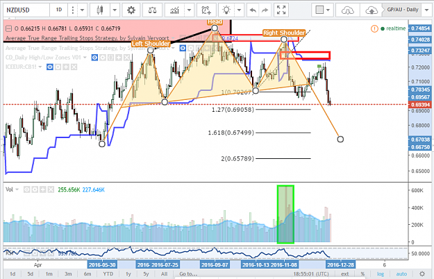Open the indicators chart icon
This screenshot has height=279, width=434.
click(174, 10)
